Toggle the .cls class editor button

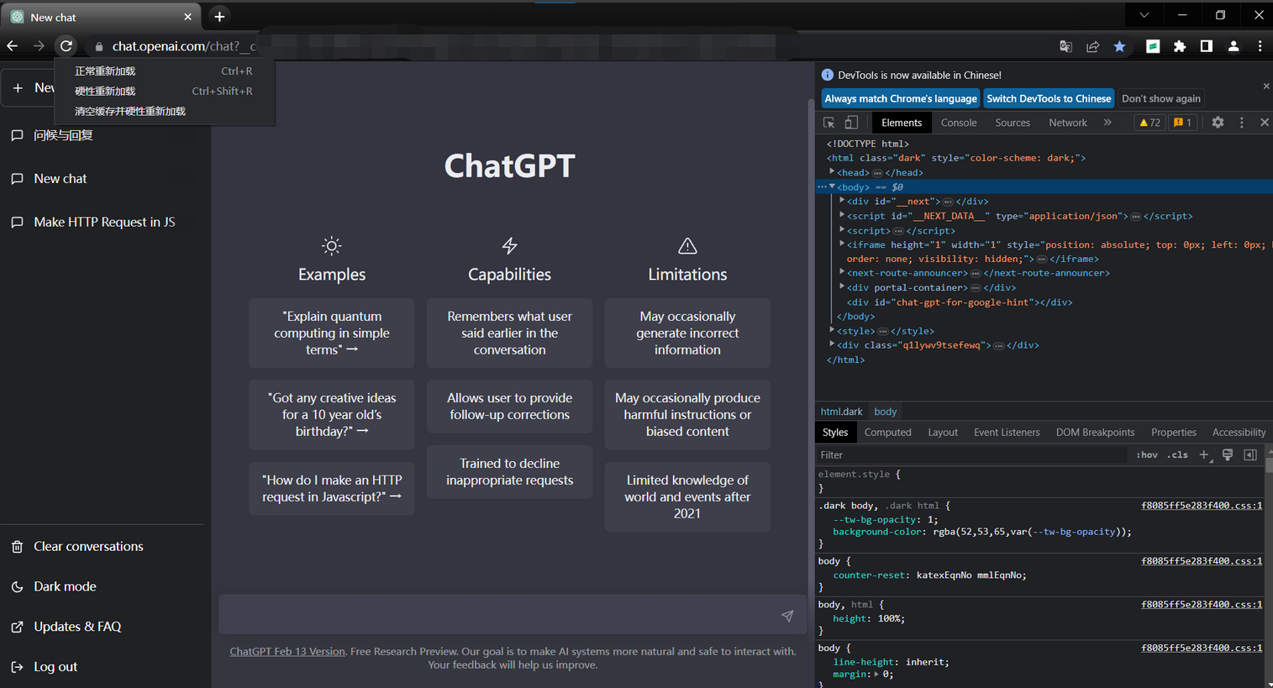click(x=1178, y=455)
